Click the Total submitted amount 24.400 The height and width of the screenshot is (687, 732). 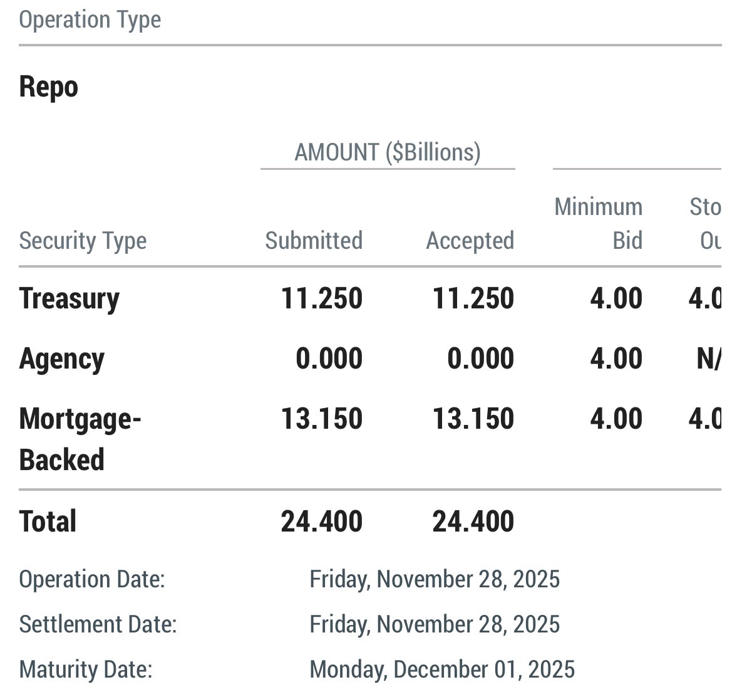(321, 522)
